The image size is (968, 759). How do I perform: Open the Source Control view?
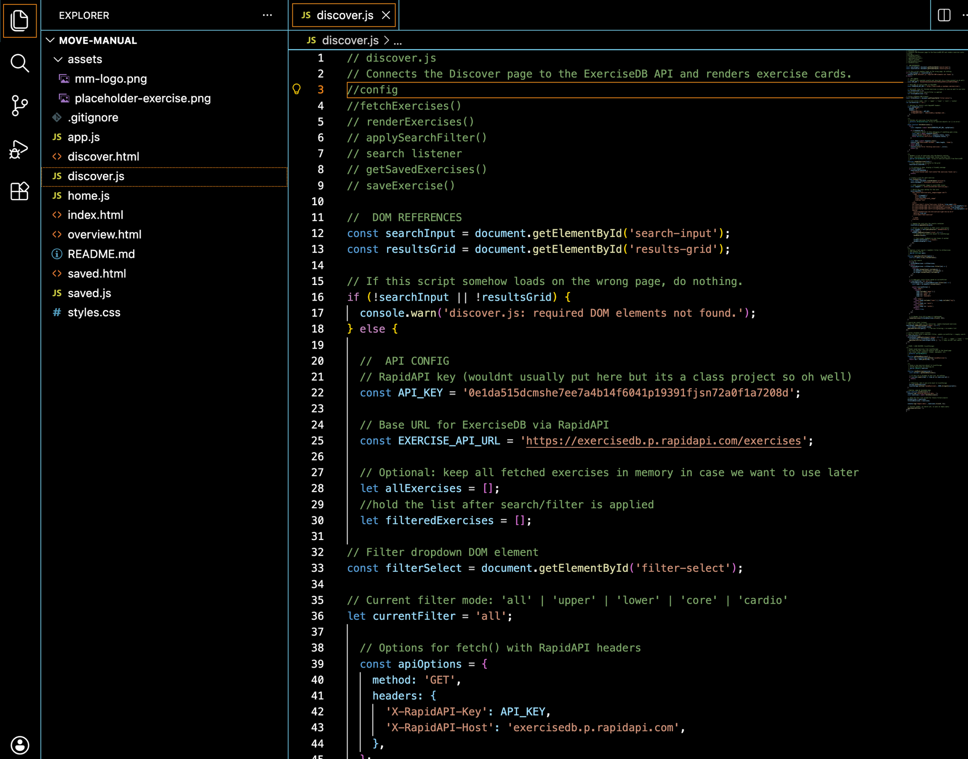[20, 105]
